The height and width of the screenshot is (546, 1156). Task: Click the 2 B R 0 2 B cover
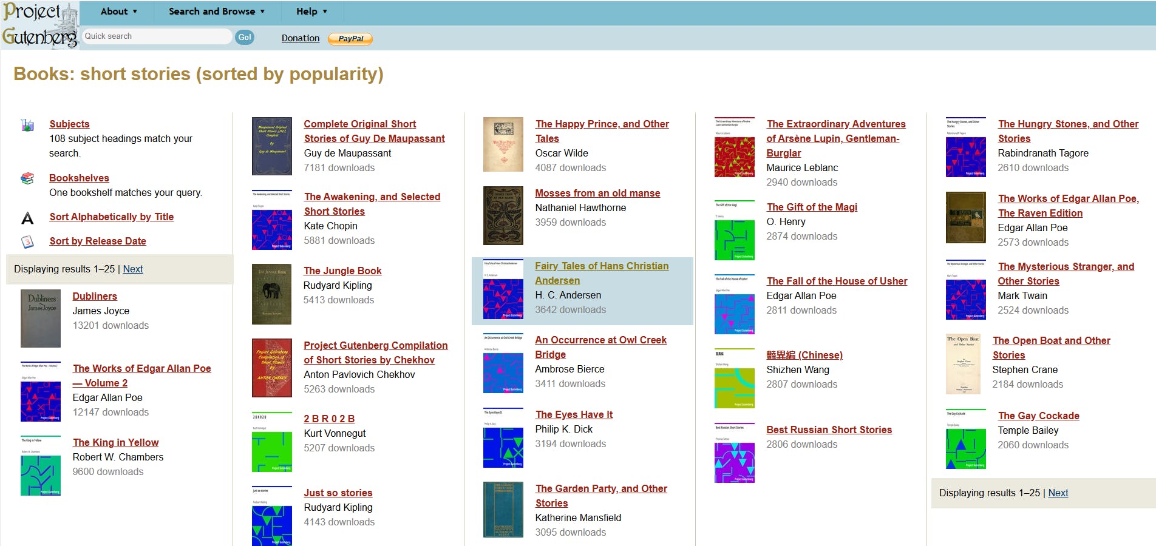click(x=272, y=442)
